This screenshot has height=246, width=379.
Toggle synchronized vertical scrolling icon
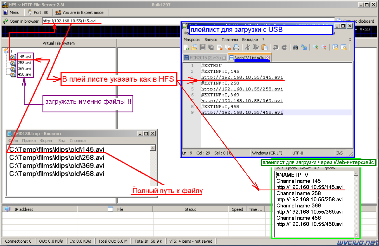click(x=335, y=48)
